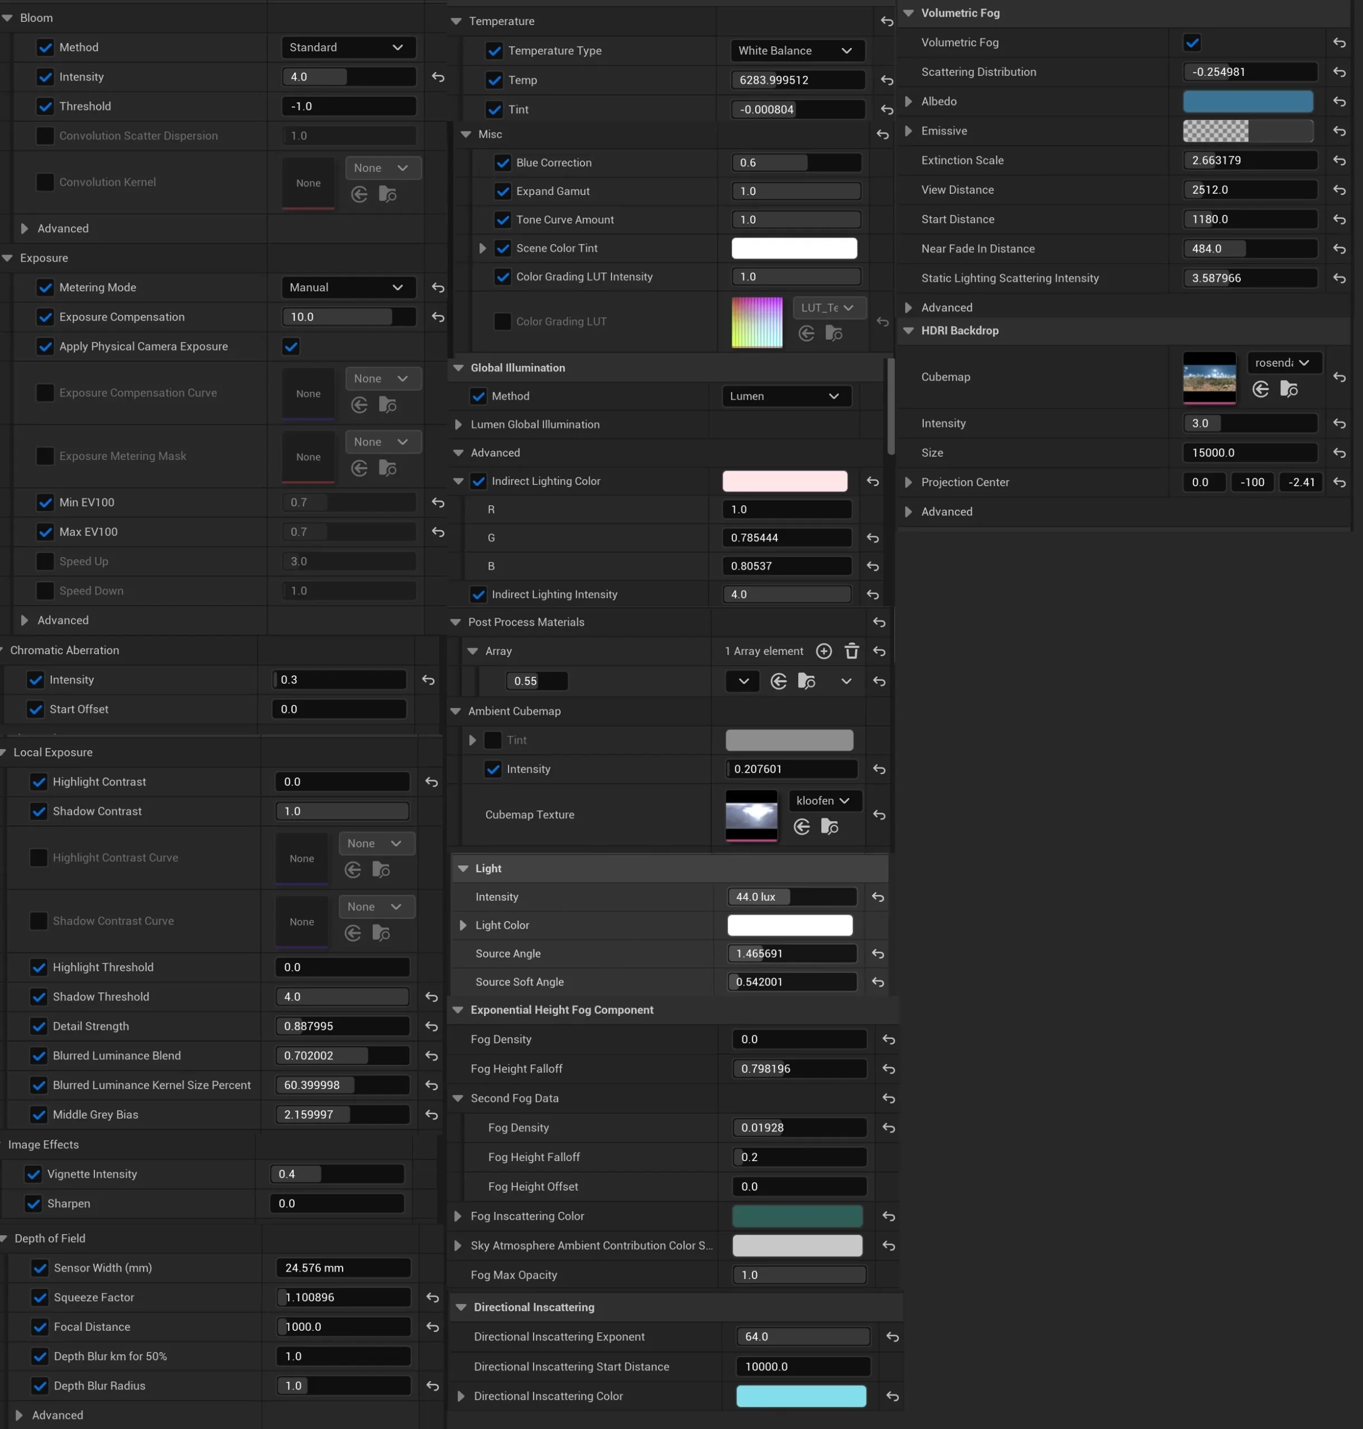Expand Bloom Advanced settings
This screenshot has height=1429, width=1363.
25,229
